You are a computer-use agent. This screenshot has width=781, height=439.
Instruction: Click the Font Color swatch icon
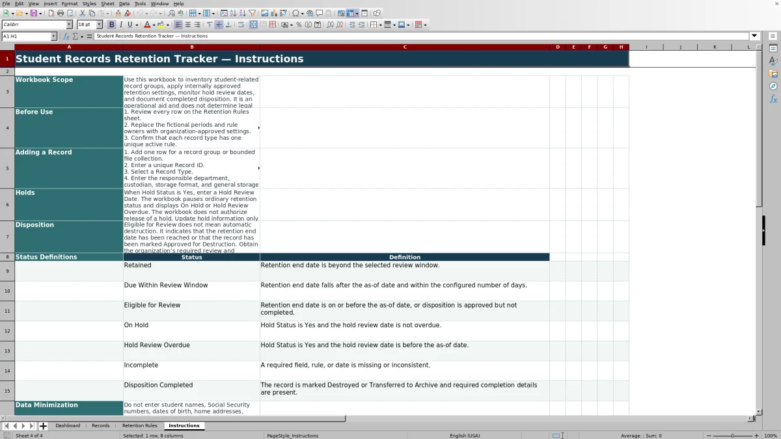pos(147,25)
